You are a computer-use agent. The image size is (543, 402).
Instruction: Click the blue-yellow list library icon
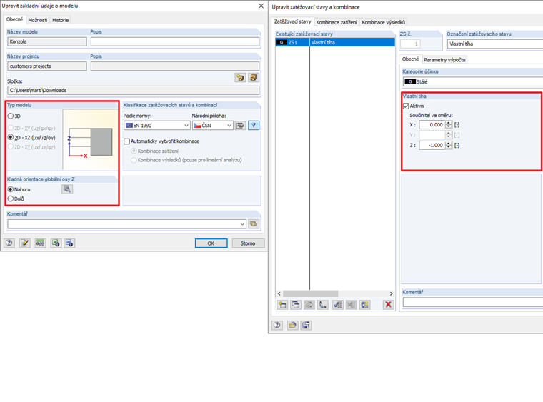[364, 305]
